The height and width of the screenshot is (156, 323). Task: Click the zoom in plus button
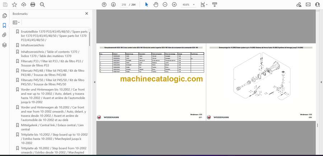[174, 5]
